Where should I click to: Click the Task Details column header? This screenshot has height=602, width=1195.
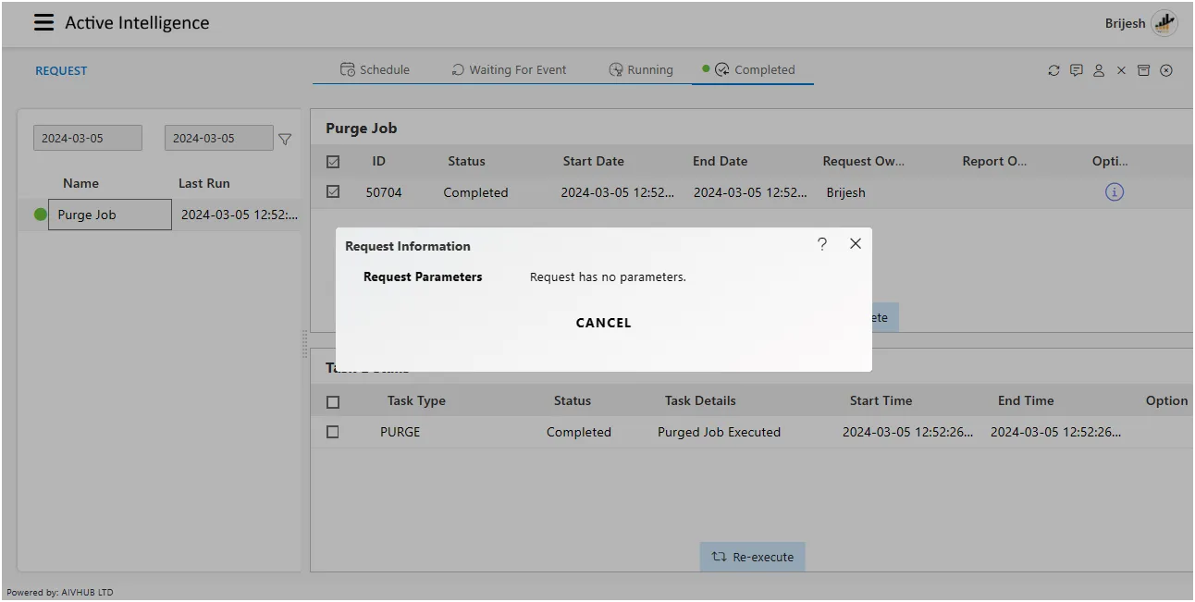pos(700,400)
